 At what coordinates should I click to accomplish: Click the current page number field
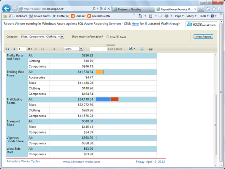[22, 49]
